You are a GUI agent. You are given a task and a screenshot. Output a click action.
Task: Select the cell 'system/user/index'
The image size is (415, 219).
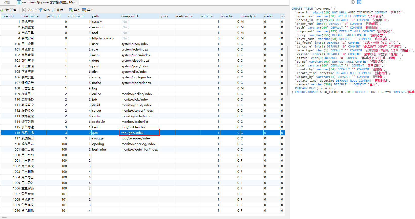pos(140,44)
